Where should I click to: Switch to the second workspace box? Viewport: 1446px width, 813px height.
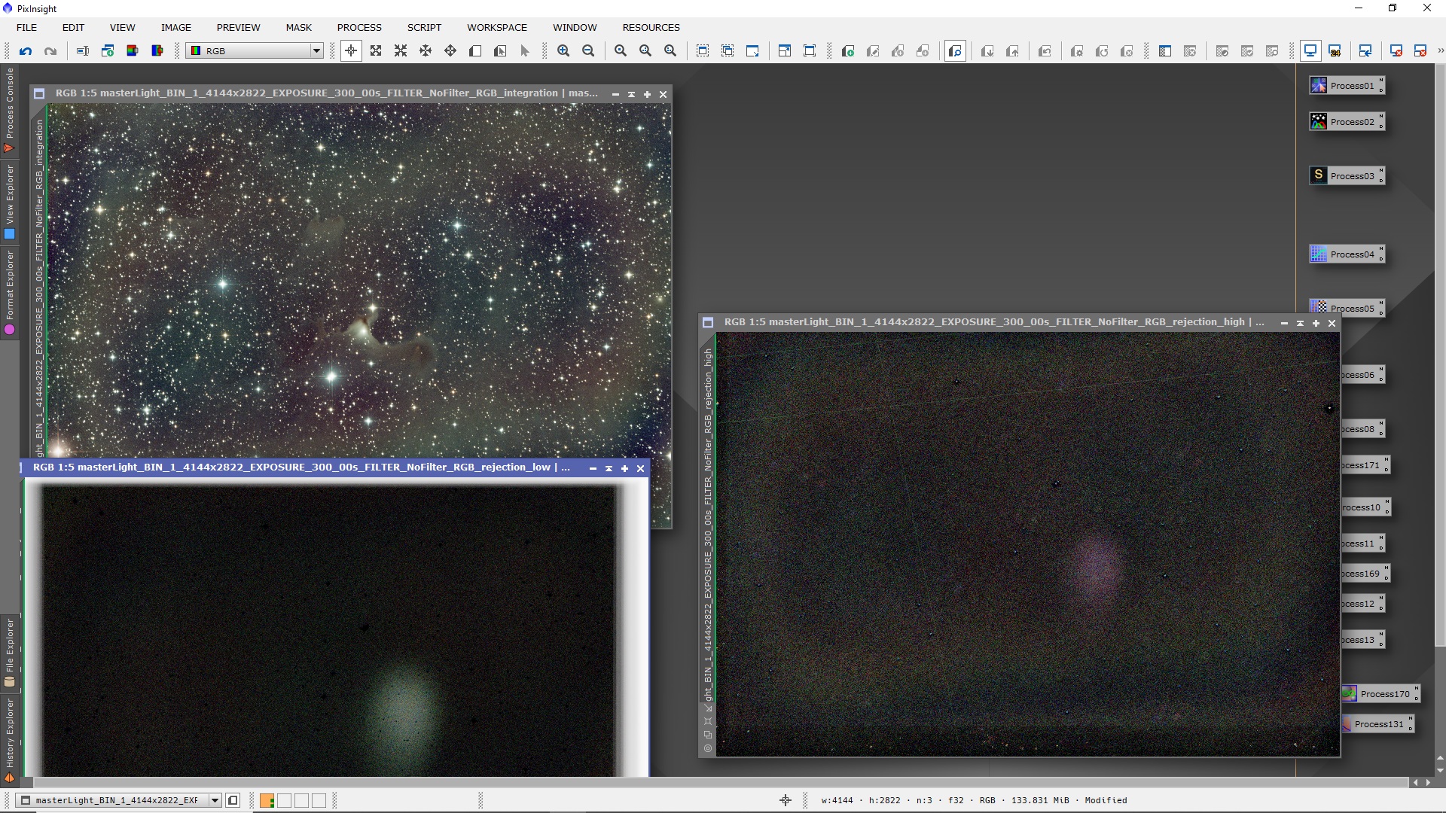[284, 801]
